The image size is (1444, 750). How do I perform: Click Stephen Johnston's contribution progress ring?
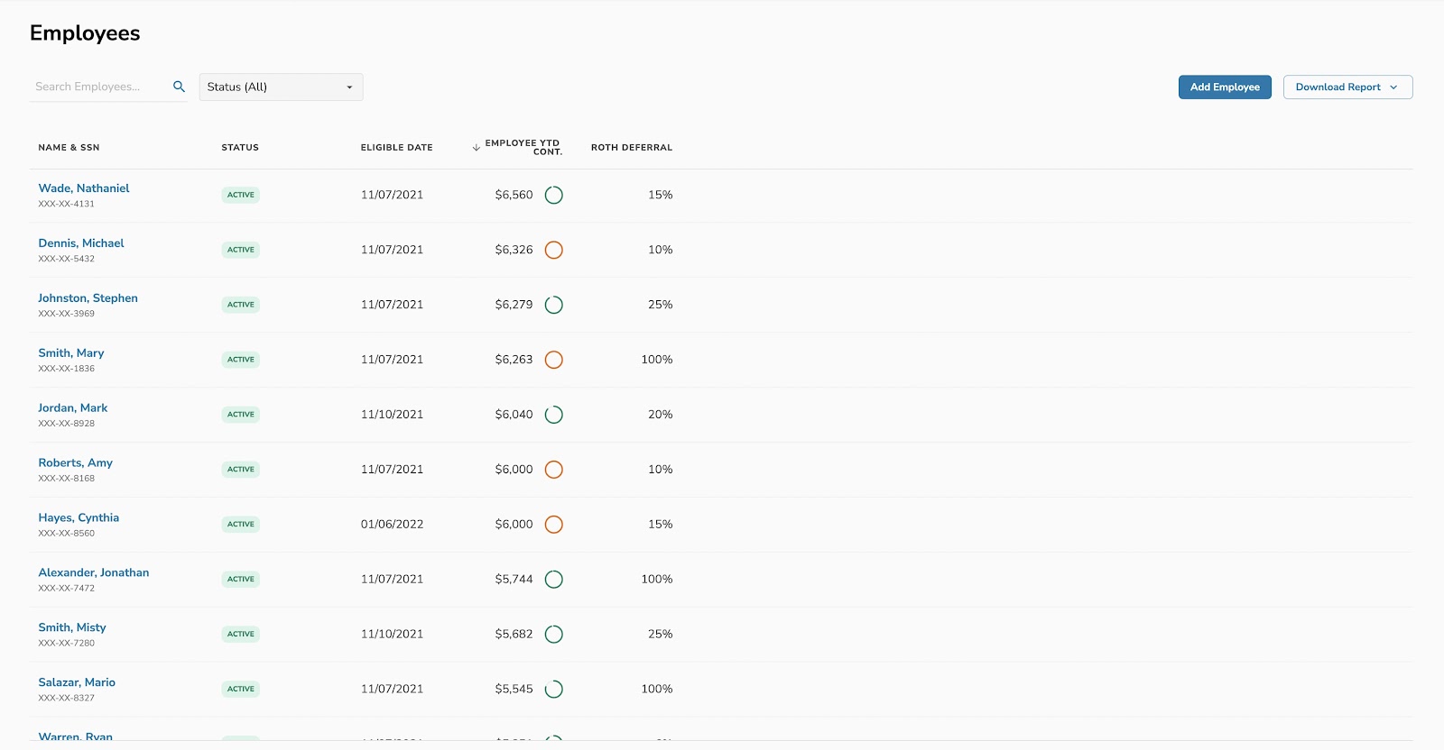[x=554, y=305]
